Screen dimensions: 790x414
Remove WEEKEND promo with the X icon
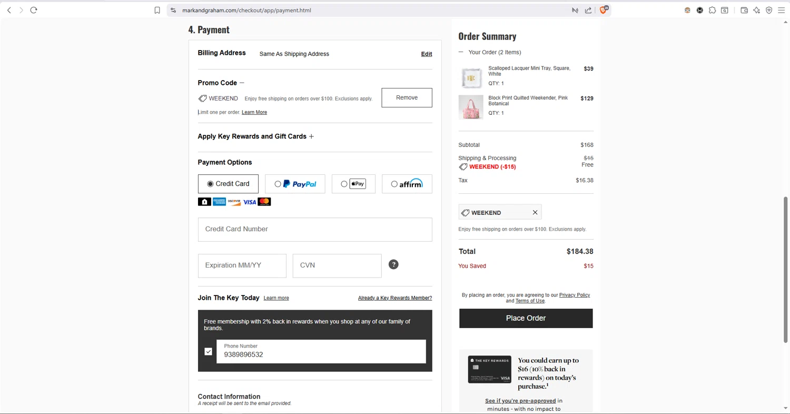pos(535,212)
